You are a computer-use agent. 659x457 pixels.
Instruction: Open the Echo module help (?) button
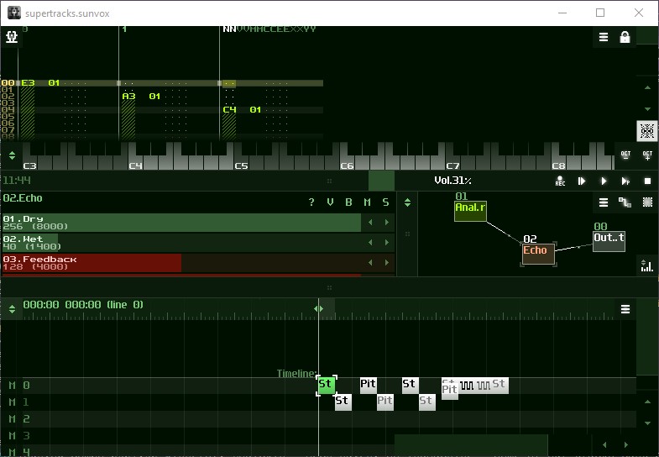[311, 202]
